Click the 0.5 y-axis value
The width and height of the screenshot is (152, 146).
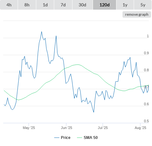[146, 121]
